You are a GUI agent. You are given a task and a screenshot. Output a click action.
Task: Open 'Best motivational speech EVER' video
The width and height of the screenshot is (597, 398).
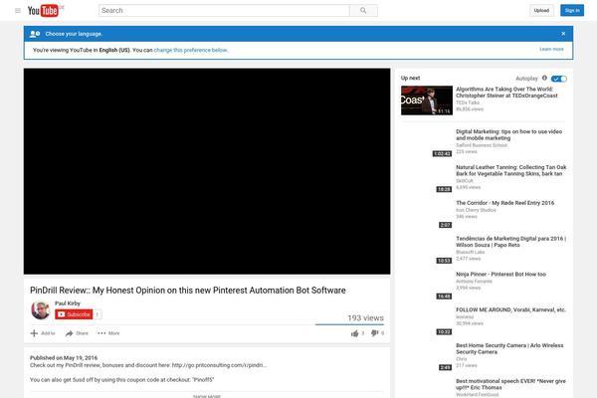pyautogui.click(x=510, y=384)
